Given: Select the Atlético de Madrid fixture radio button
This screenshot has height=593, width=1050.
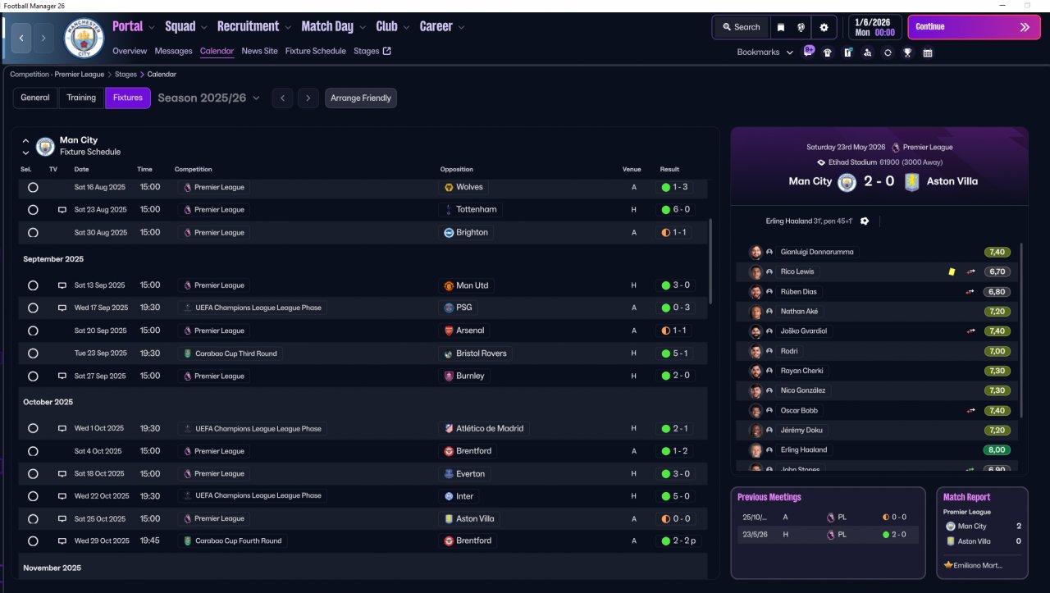Looking at the screenshot, I should (x=33, y=428).
